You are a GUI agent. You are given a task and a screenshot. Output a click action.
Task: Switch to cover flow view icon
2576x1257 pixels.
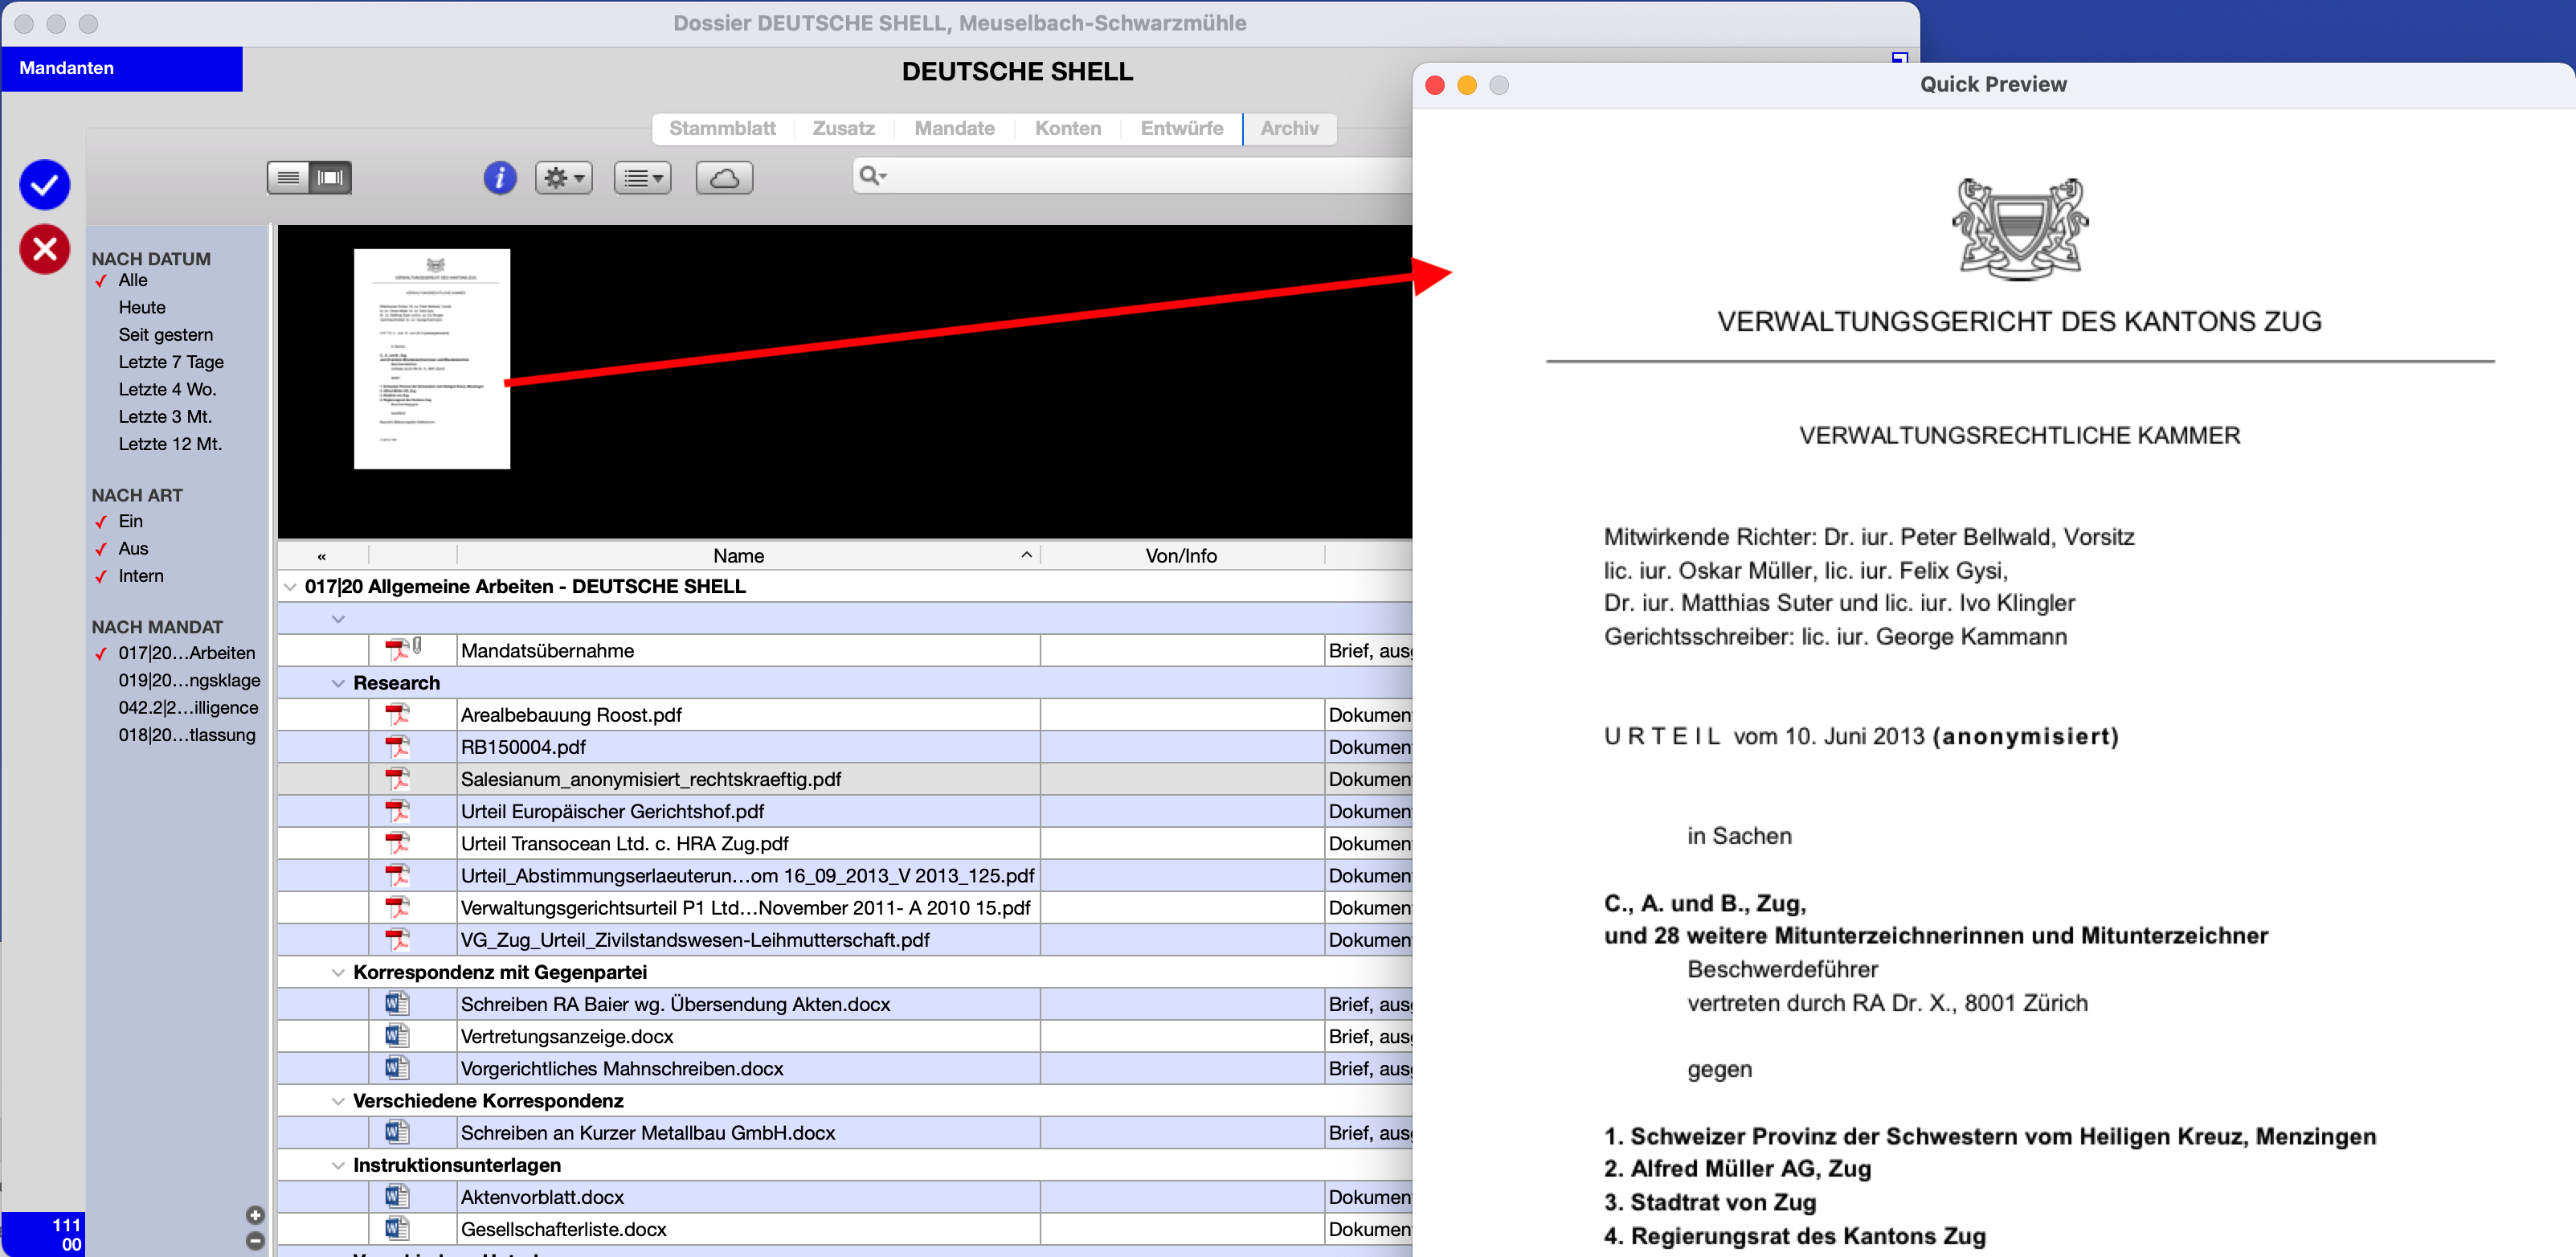click(330, 178)
